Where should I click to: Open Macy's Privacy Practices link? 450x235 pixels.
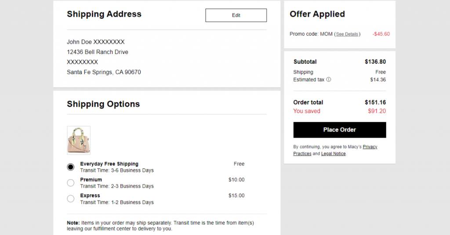point(335,150)
